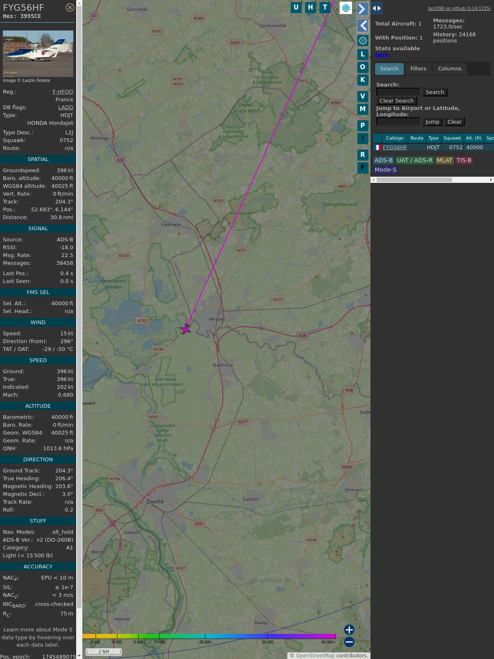Zoom out with the minus button
This screenshot has height=659, width=494.
[x=349, y=642]
